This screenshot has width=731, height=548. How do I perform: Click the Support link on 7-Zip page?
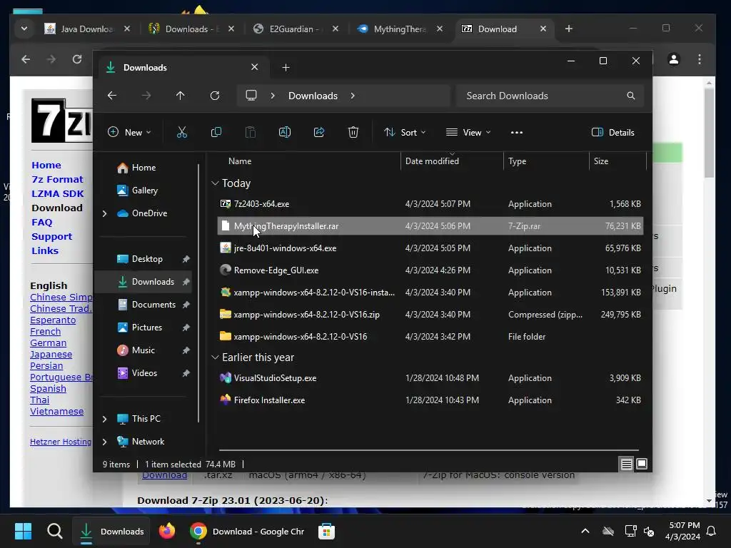[x=51, y=237]
